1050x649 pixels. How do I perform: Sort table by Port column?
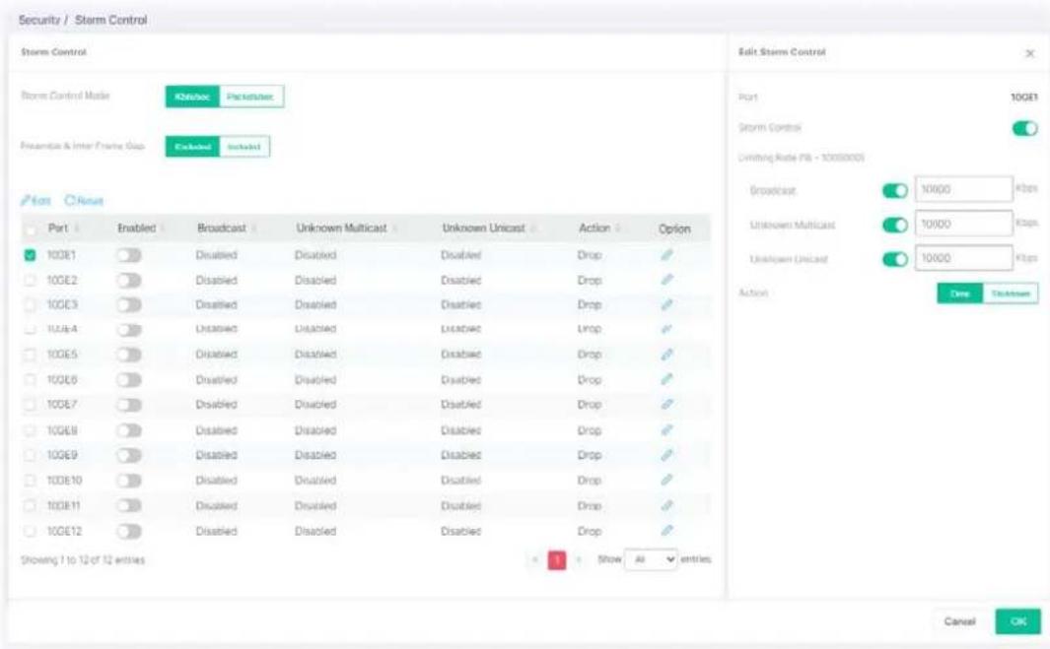pyautogui.click(x=76, y=228)
